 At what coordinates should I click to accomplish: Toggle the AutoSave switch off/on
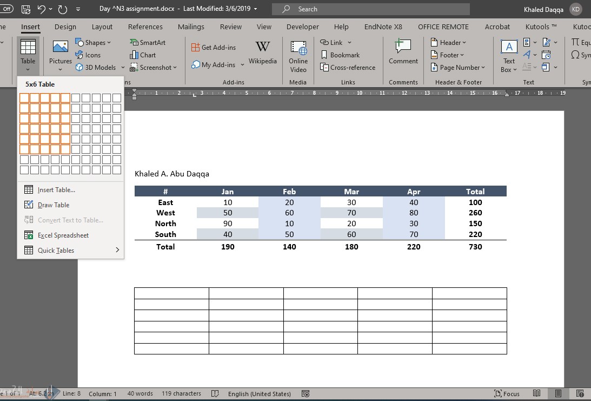[6, 9]
